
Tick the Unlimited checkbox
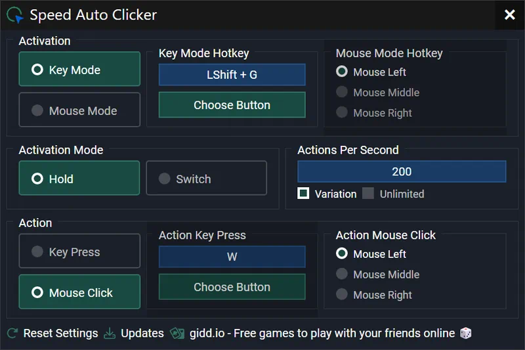368,194
